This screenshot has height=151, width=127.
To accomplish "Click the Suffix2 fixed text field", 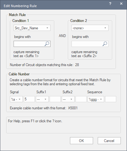I will click(x=81, y=99).
